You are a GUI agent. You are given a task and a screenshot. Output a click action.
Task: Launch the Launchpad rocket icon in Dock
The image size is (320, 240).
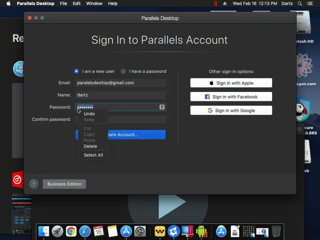tap(57, 232)
